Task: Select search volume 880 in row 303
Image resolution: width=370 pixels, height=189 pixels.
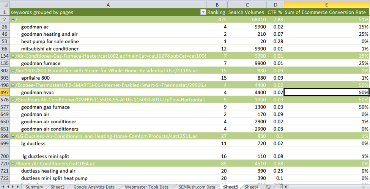Action: [247, 78]
